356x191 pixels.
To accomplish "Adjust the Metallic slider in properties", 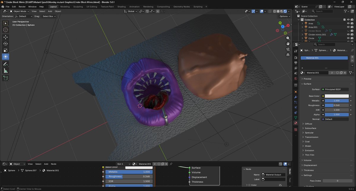I will pyautogui.click(x=337, y=101).
